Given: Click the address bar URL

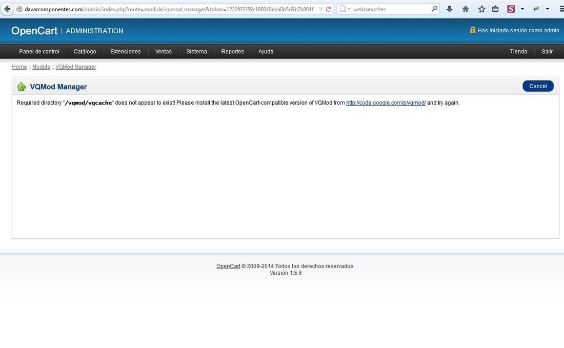Looking at the screenshot, I should pyautogui.click(x=169, y=9).
